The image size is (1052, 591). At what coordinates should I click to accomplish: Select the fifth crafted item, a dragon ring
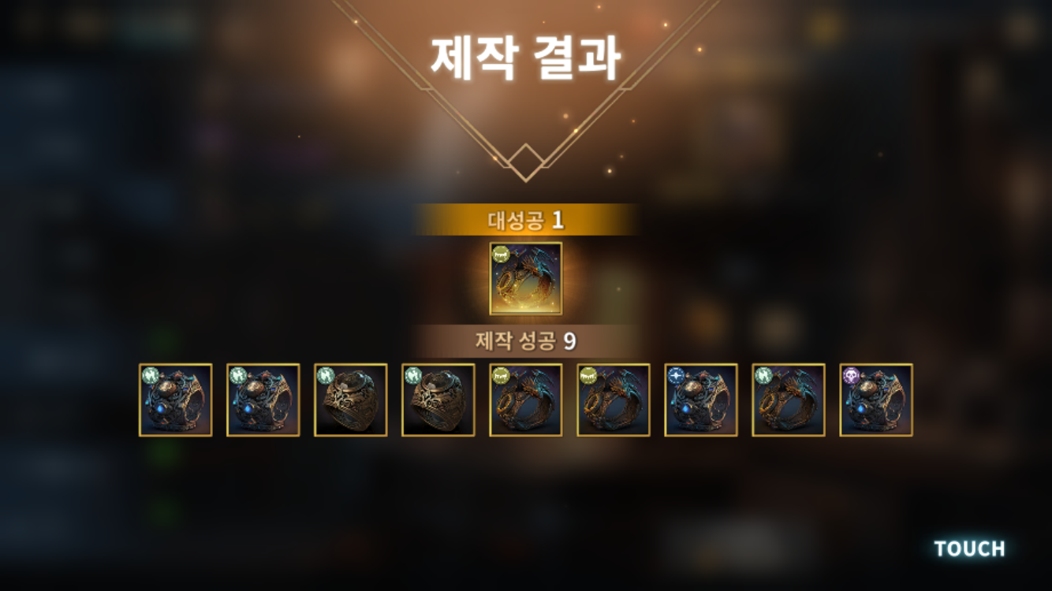click(526, 400)
